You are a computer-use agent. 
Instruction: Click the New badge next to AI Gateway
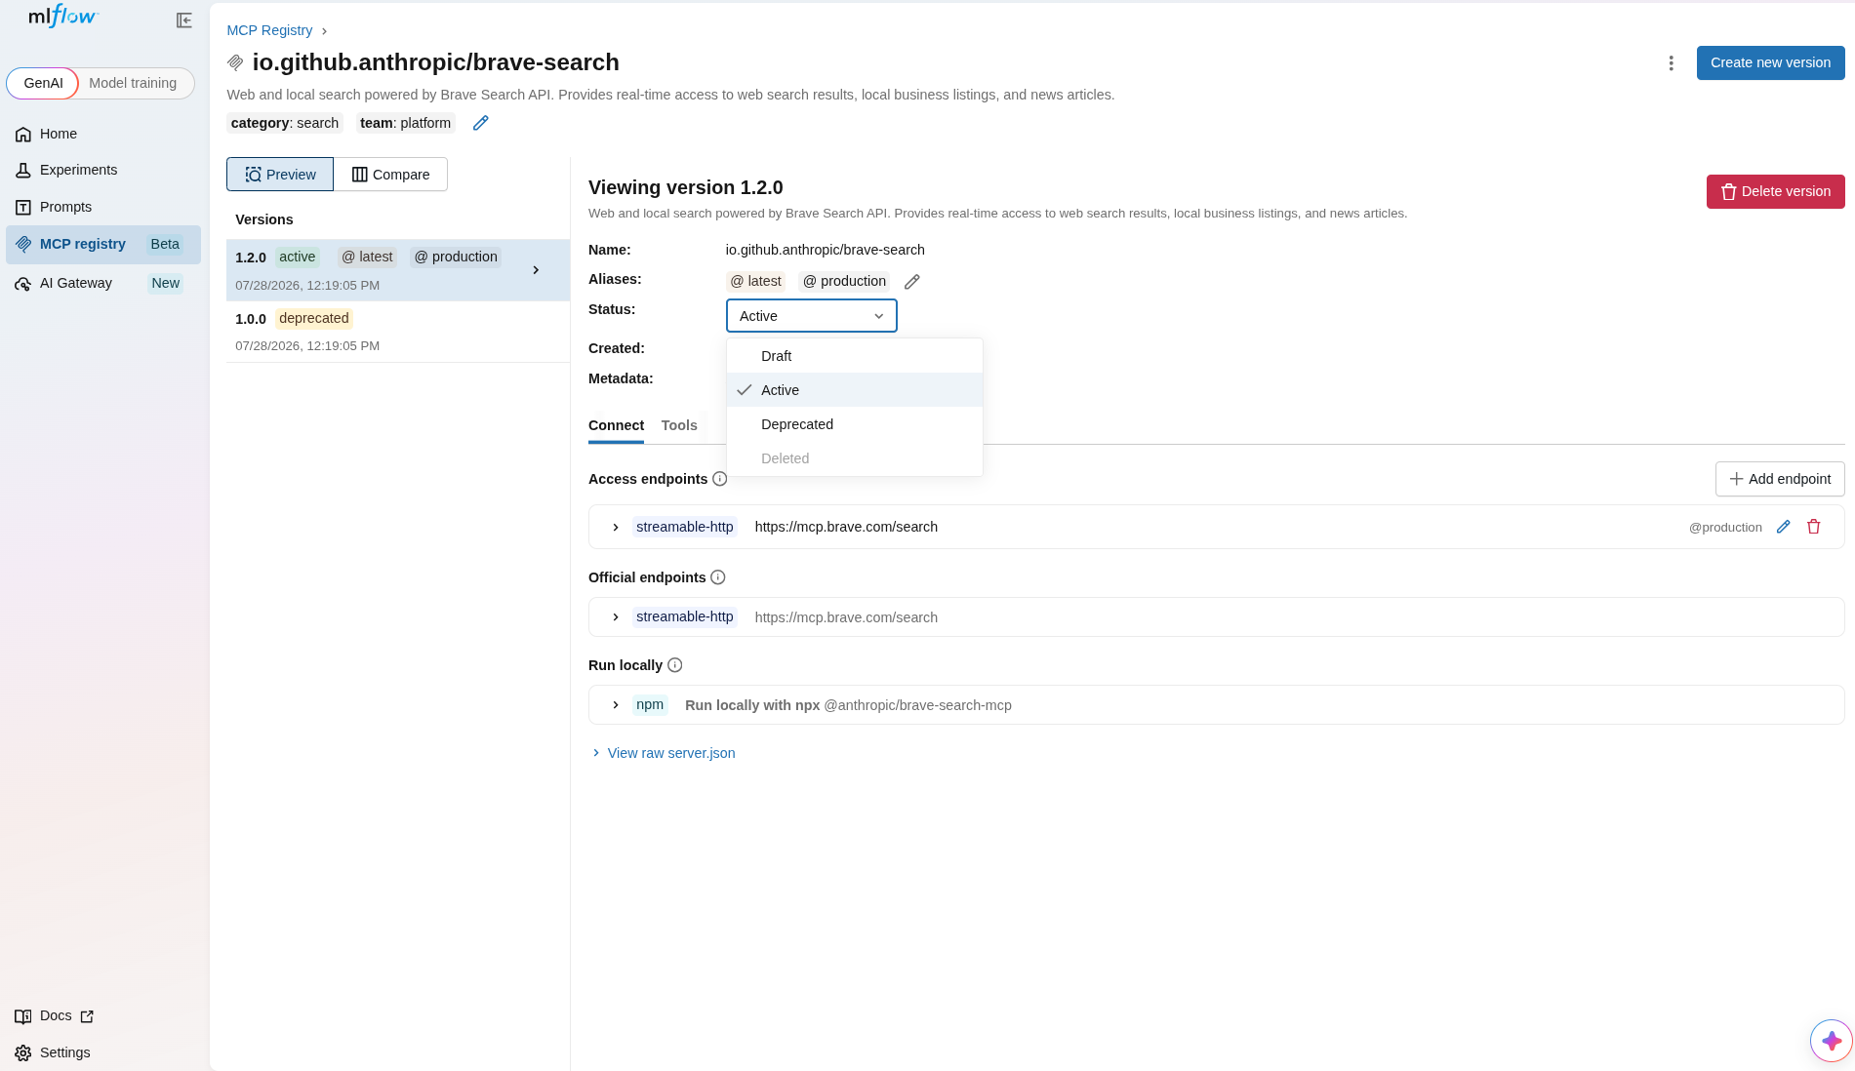[x=165, y=283]
